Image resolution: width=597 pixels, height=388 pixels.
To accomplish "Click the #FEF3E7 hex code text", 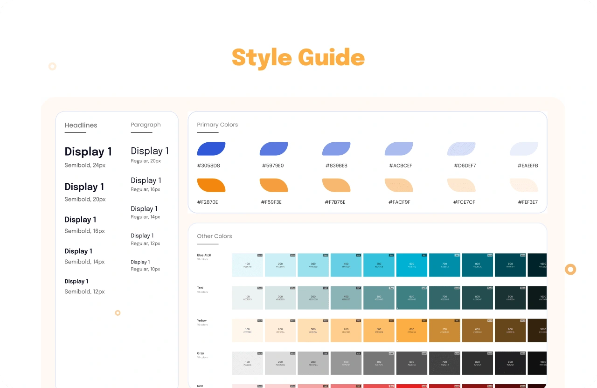I will 528,202.
